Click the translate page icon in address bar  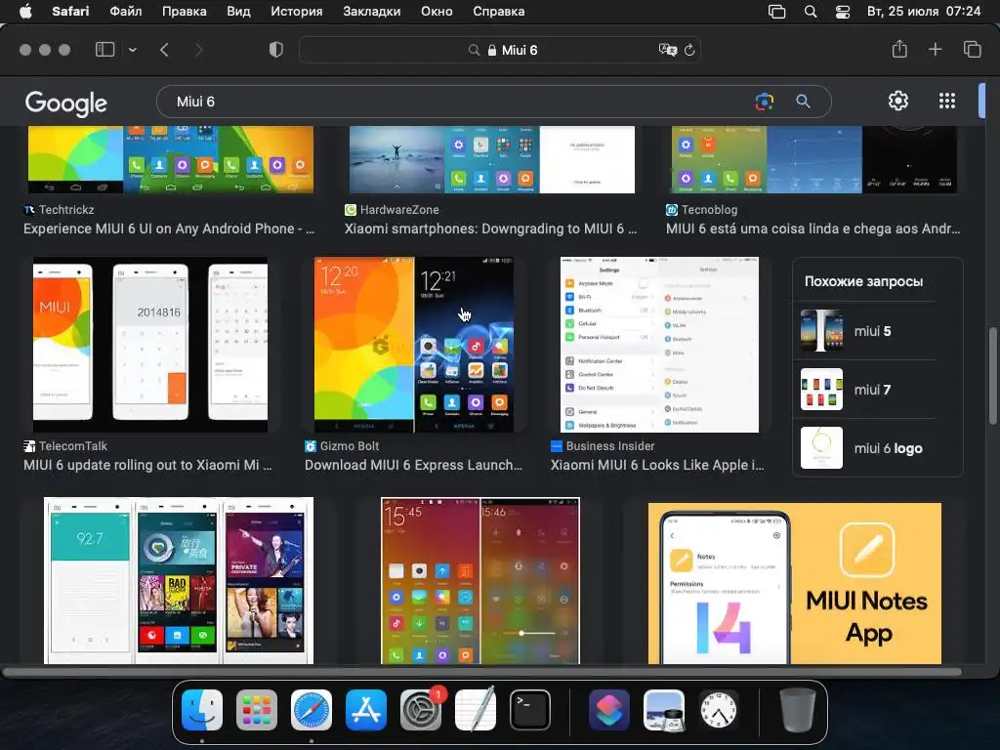pyautogui.click(x=667, y=50)
